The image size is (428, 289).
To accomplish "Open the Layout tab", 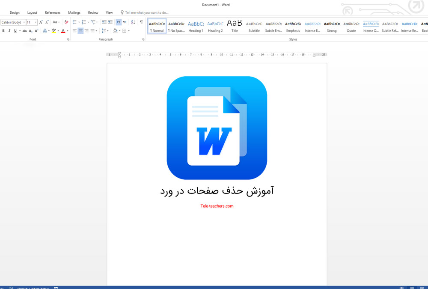I will (x=32, y=12).
